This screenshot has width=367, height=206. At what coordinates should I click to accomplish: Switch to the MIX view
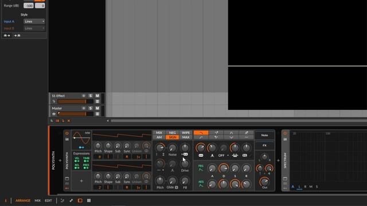(37, 200)
